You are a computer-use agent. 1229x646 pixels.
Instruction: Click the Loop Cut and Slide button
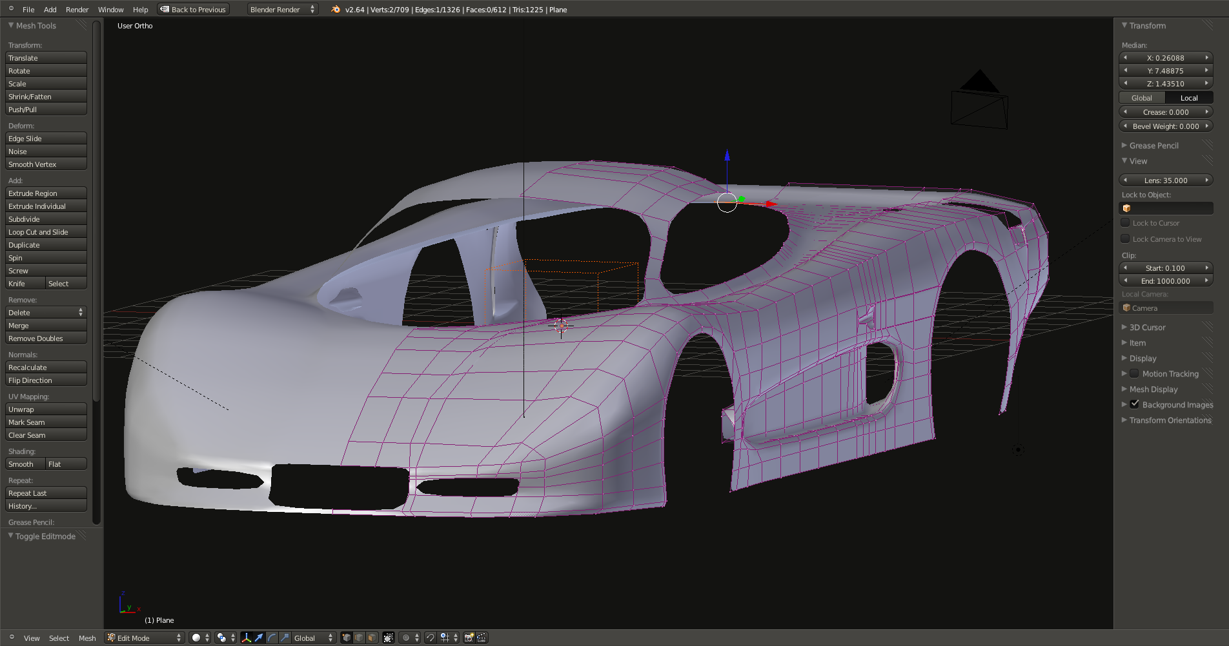click(x=46, y=232)
